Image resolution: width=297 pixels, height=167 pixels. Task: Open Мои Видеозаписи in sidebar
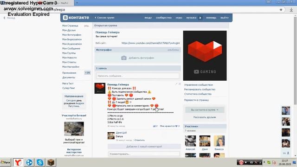72,39
